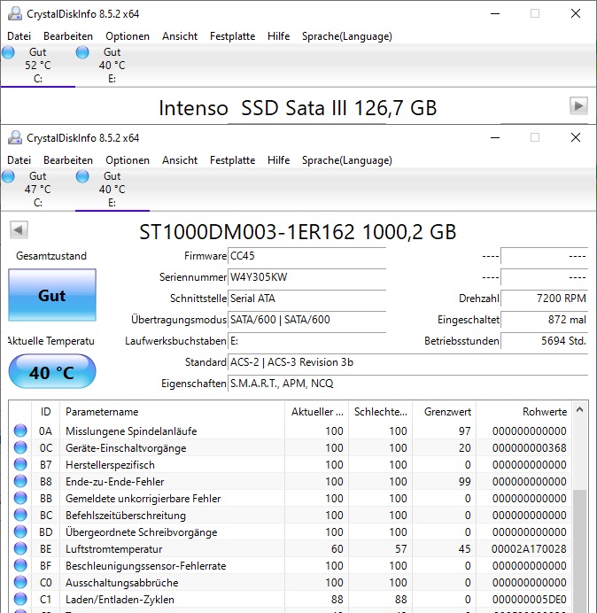Click the Laufwerksbuchstaben field E:
Image resolution: width=597 pixels, height=613 pixels.
tap(306, 341)
